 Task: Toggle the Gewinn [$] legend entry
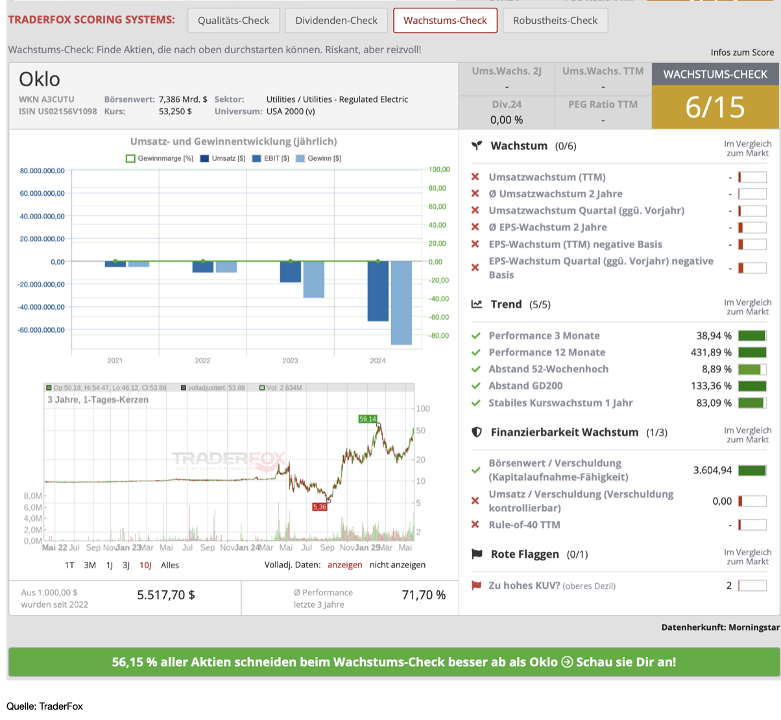318,158
